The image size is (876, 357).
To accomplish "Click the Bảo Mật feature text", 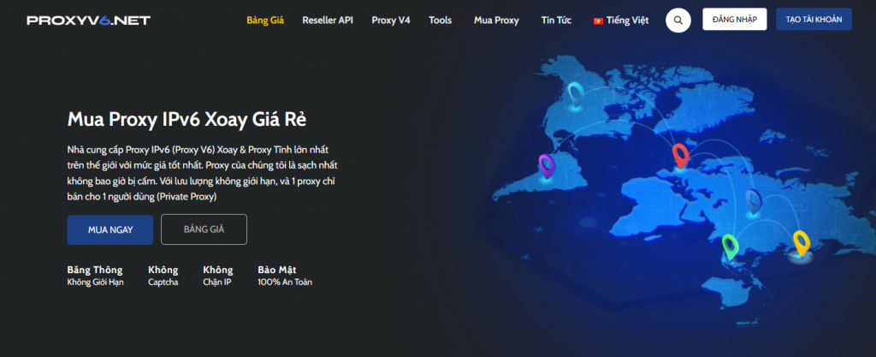I will 285,276.
